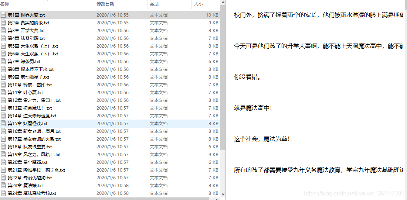The width and height of the screenshot is (407, 200).
Task: Click file icon of 第5章 天生双系（上）.txt
Action: pos(3,46)
